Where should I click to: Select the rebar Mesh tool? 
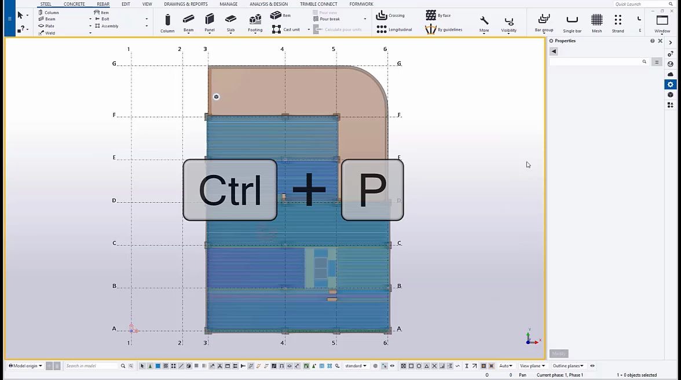coord(596,23)
